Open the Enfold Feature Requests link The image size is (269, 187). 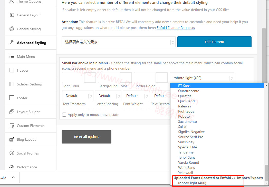[x=176, y=28]
